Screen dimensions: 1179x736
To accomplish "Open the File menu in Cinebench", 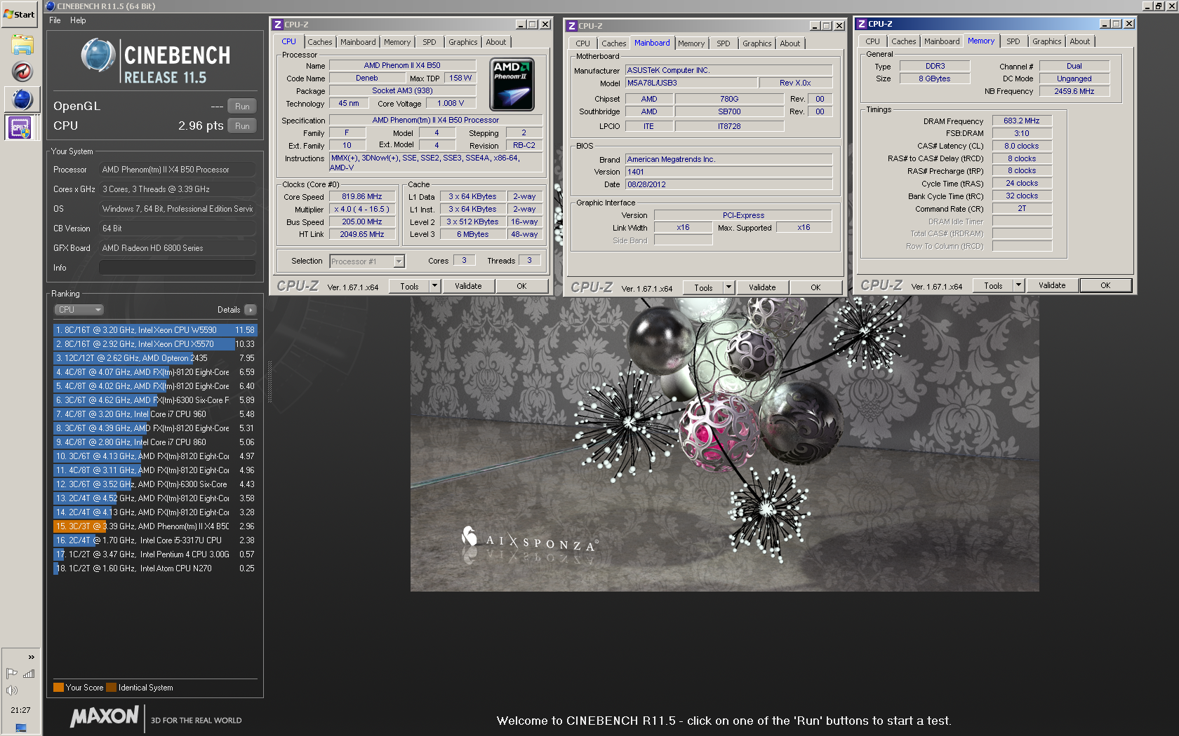I will pos(55,20).
